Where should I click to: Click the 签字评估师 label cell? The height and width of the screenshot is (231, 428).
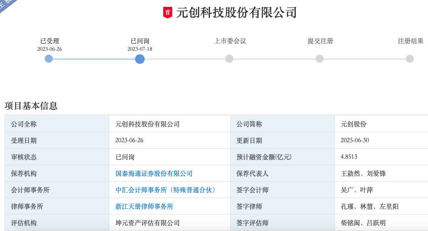click(283, 223)
